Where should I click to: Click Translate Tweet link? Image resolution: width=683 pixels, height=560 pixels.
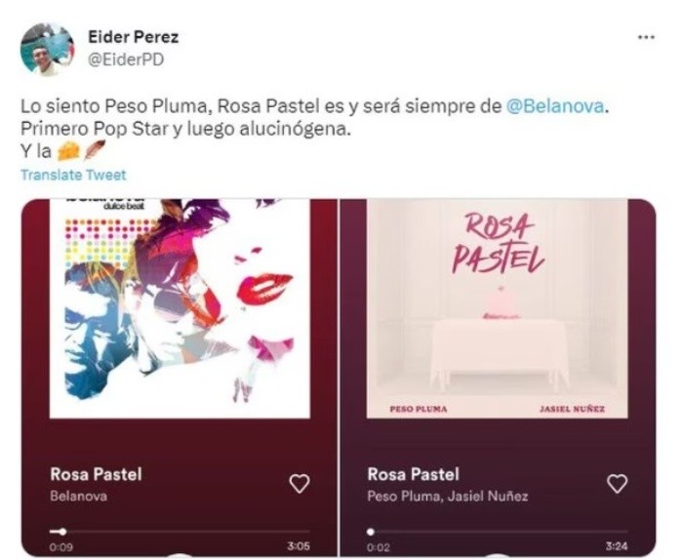(73, 175)
